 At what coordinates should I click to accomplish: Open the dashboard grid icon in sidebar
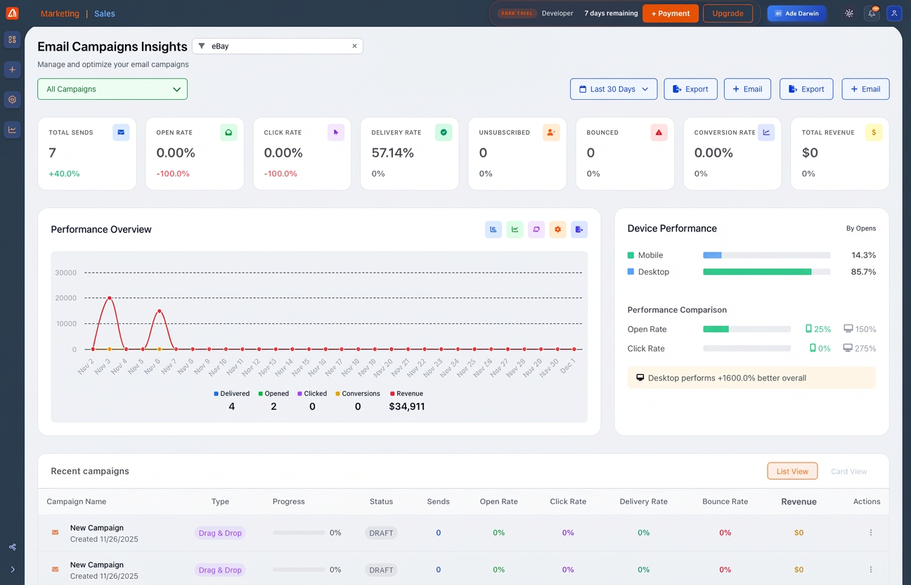click(12, 39)
